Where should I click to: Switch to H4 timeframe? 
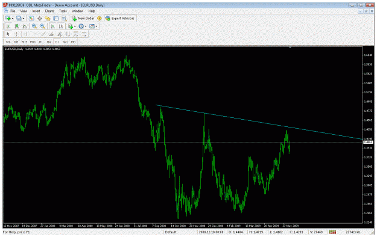tap(49, 42)
